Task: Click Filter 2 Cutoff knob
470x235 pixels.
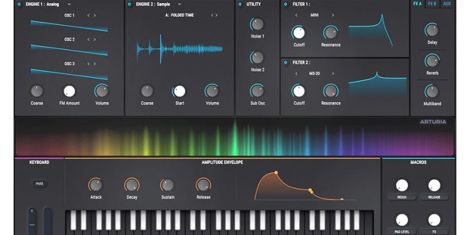Action: point(299,91)
